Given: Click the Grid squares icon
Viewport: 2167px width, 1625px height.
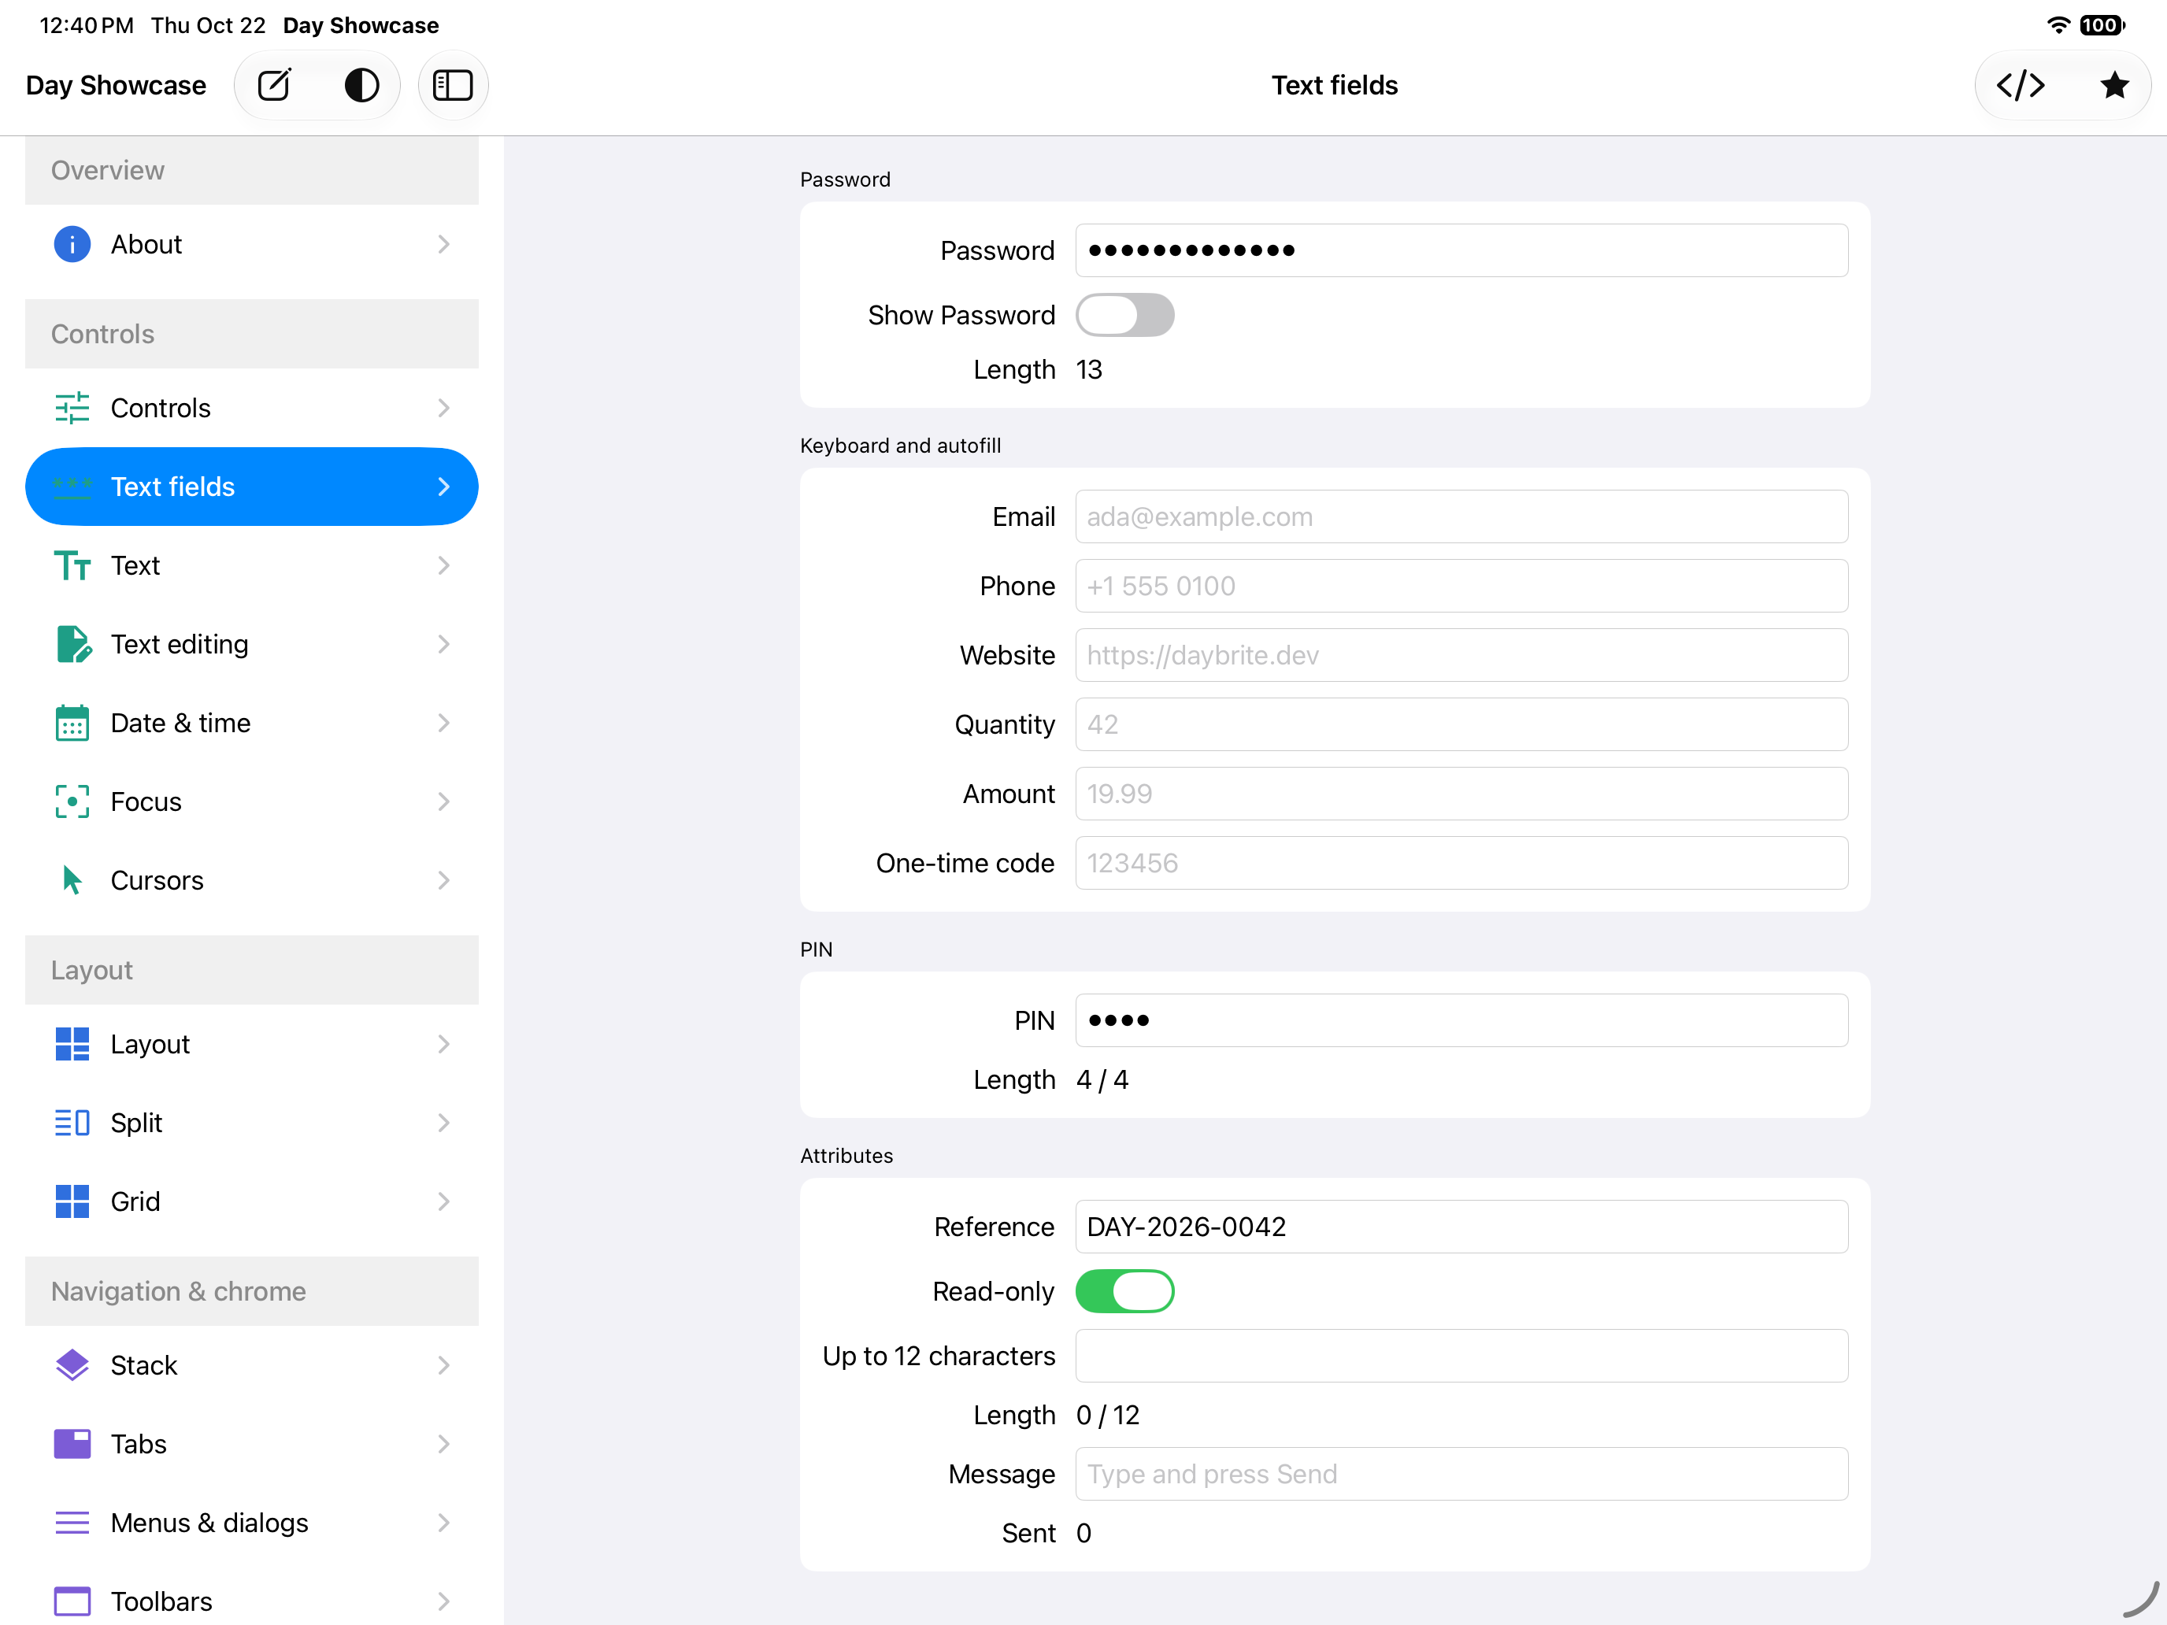Looking at the screenshot, I should [72, 1201].
